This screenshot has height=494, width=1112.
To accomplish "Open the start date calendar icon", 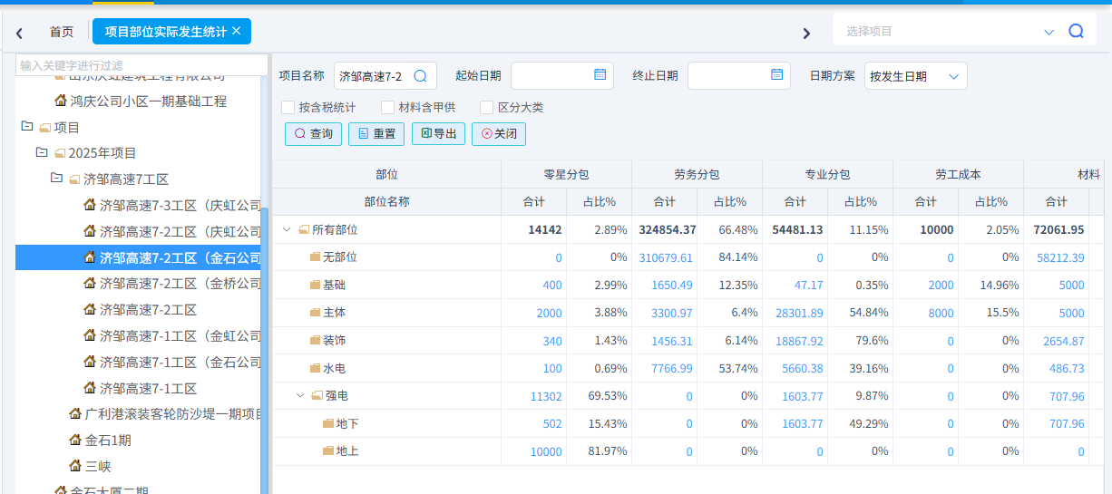I will click(x=600, y=75).
